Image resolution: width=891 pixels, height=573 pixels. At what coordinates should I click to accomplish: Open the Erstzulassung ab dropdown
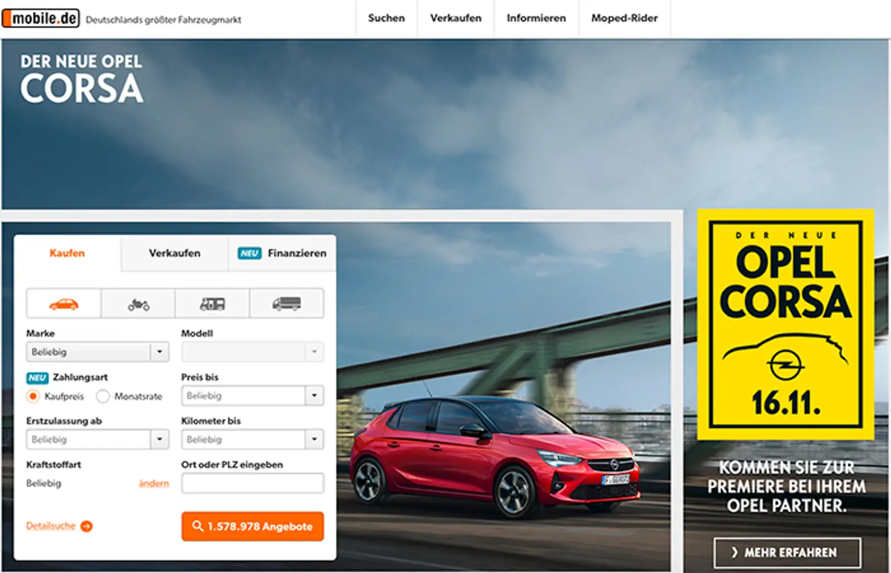[97, 439]
